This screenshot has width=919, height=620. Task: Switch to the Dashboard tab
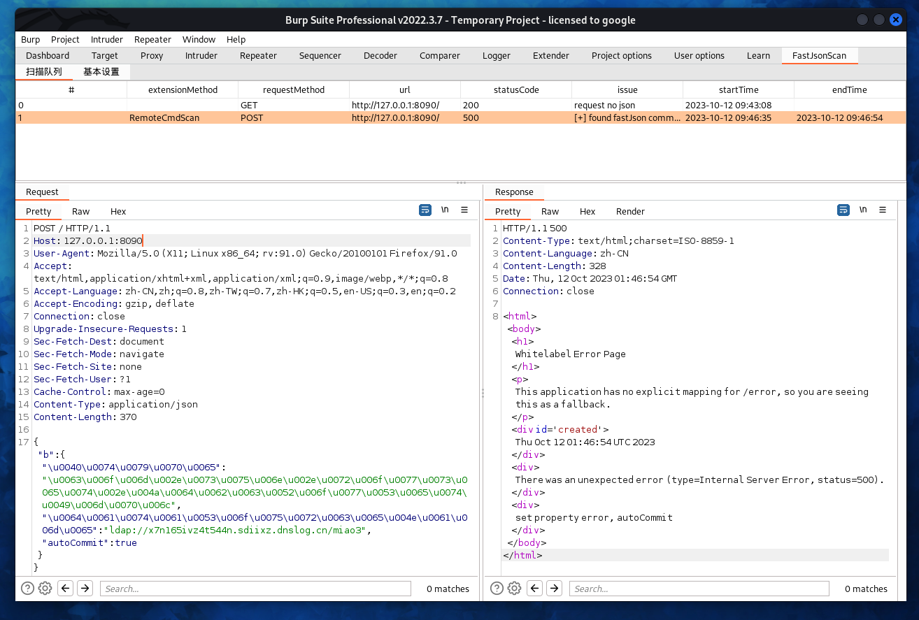(x=48, y=56)
